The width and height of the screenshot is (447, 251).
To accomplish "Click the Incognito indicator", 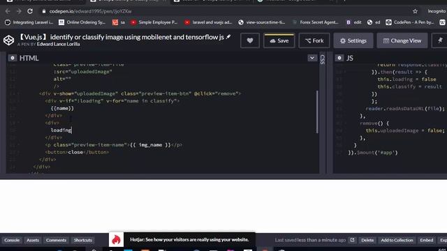I will click(x=436, y=11).
